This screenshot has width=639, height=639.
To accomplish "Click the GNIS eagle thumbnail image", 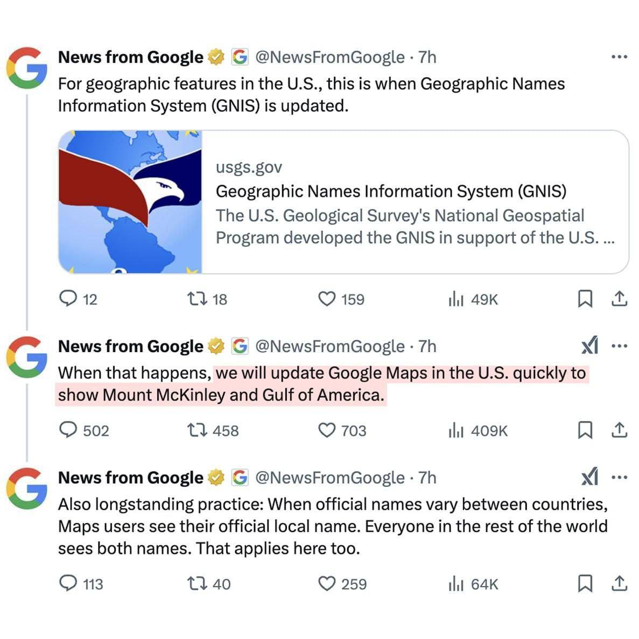I will tap(130, 202).
